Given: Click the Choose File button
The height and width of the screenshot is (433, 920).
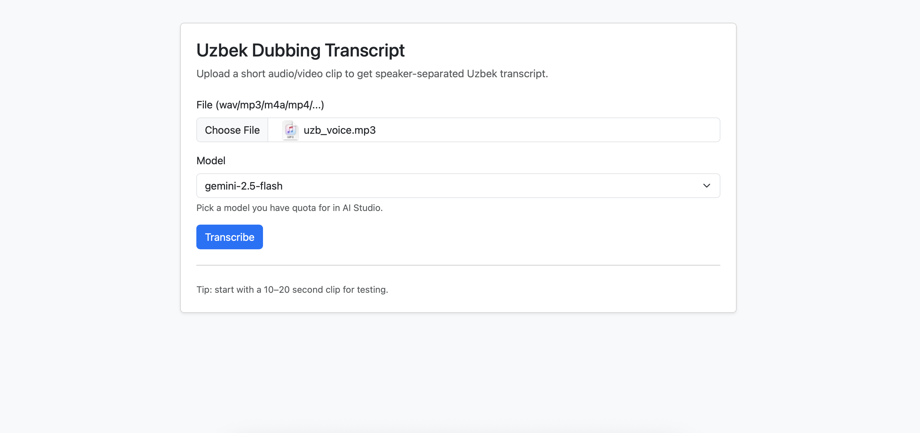Looking at the screenshot, I should pos(232,130).
